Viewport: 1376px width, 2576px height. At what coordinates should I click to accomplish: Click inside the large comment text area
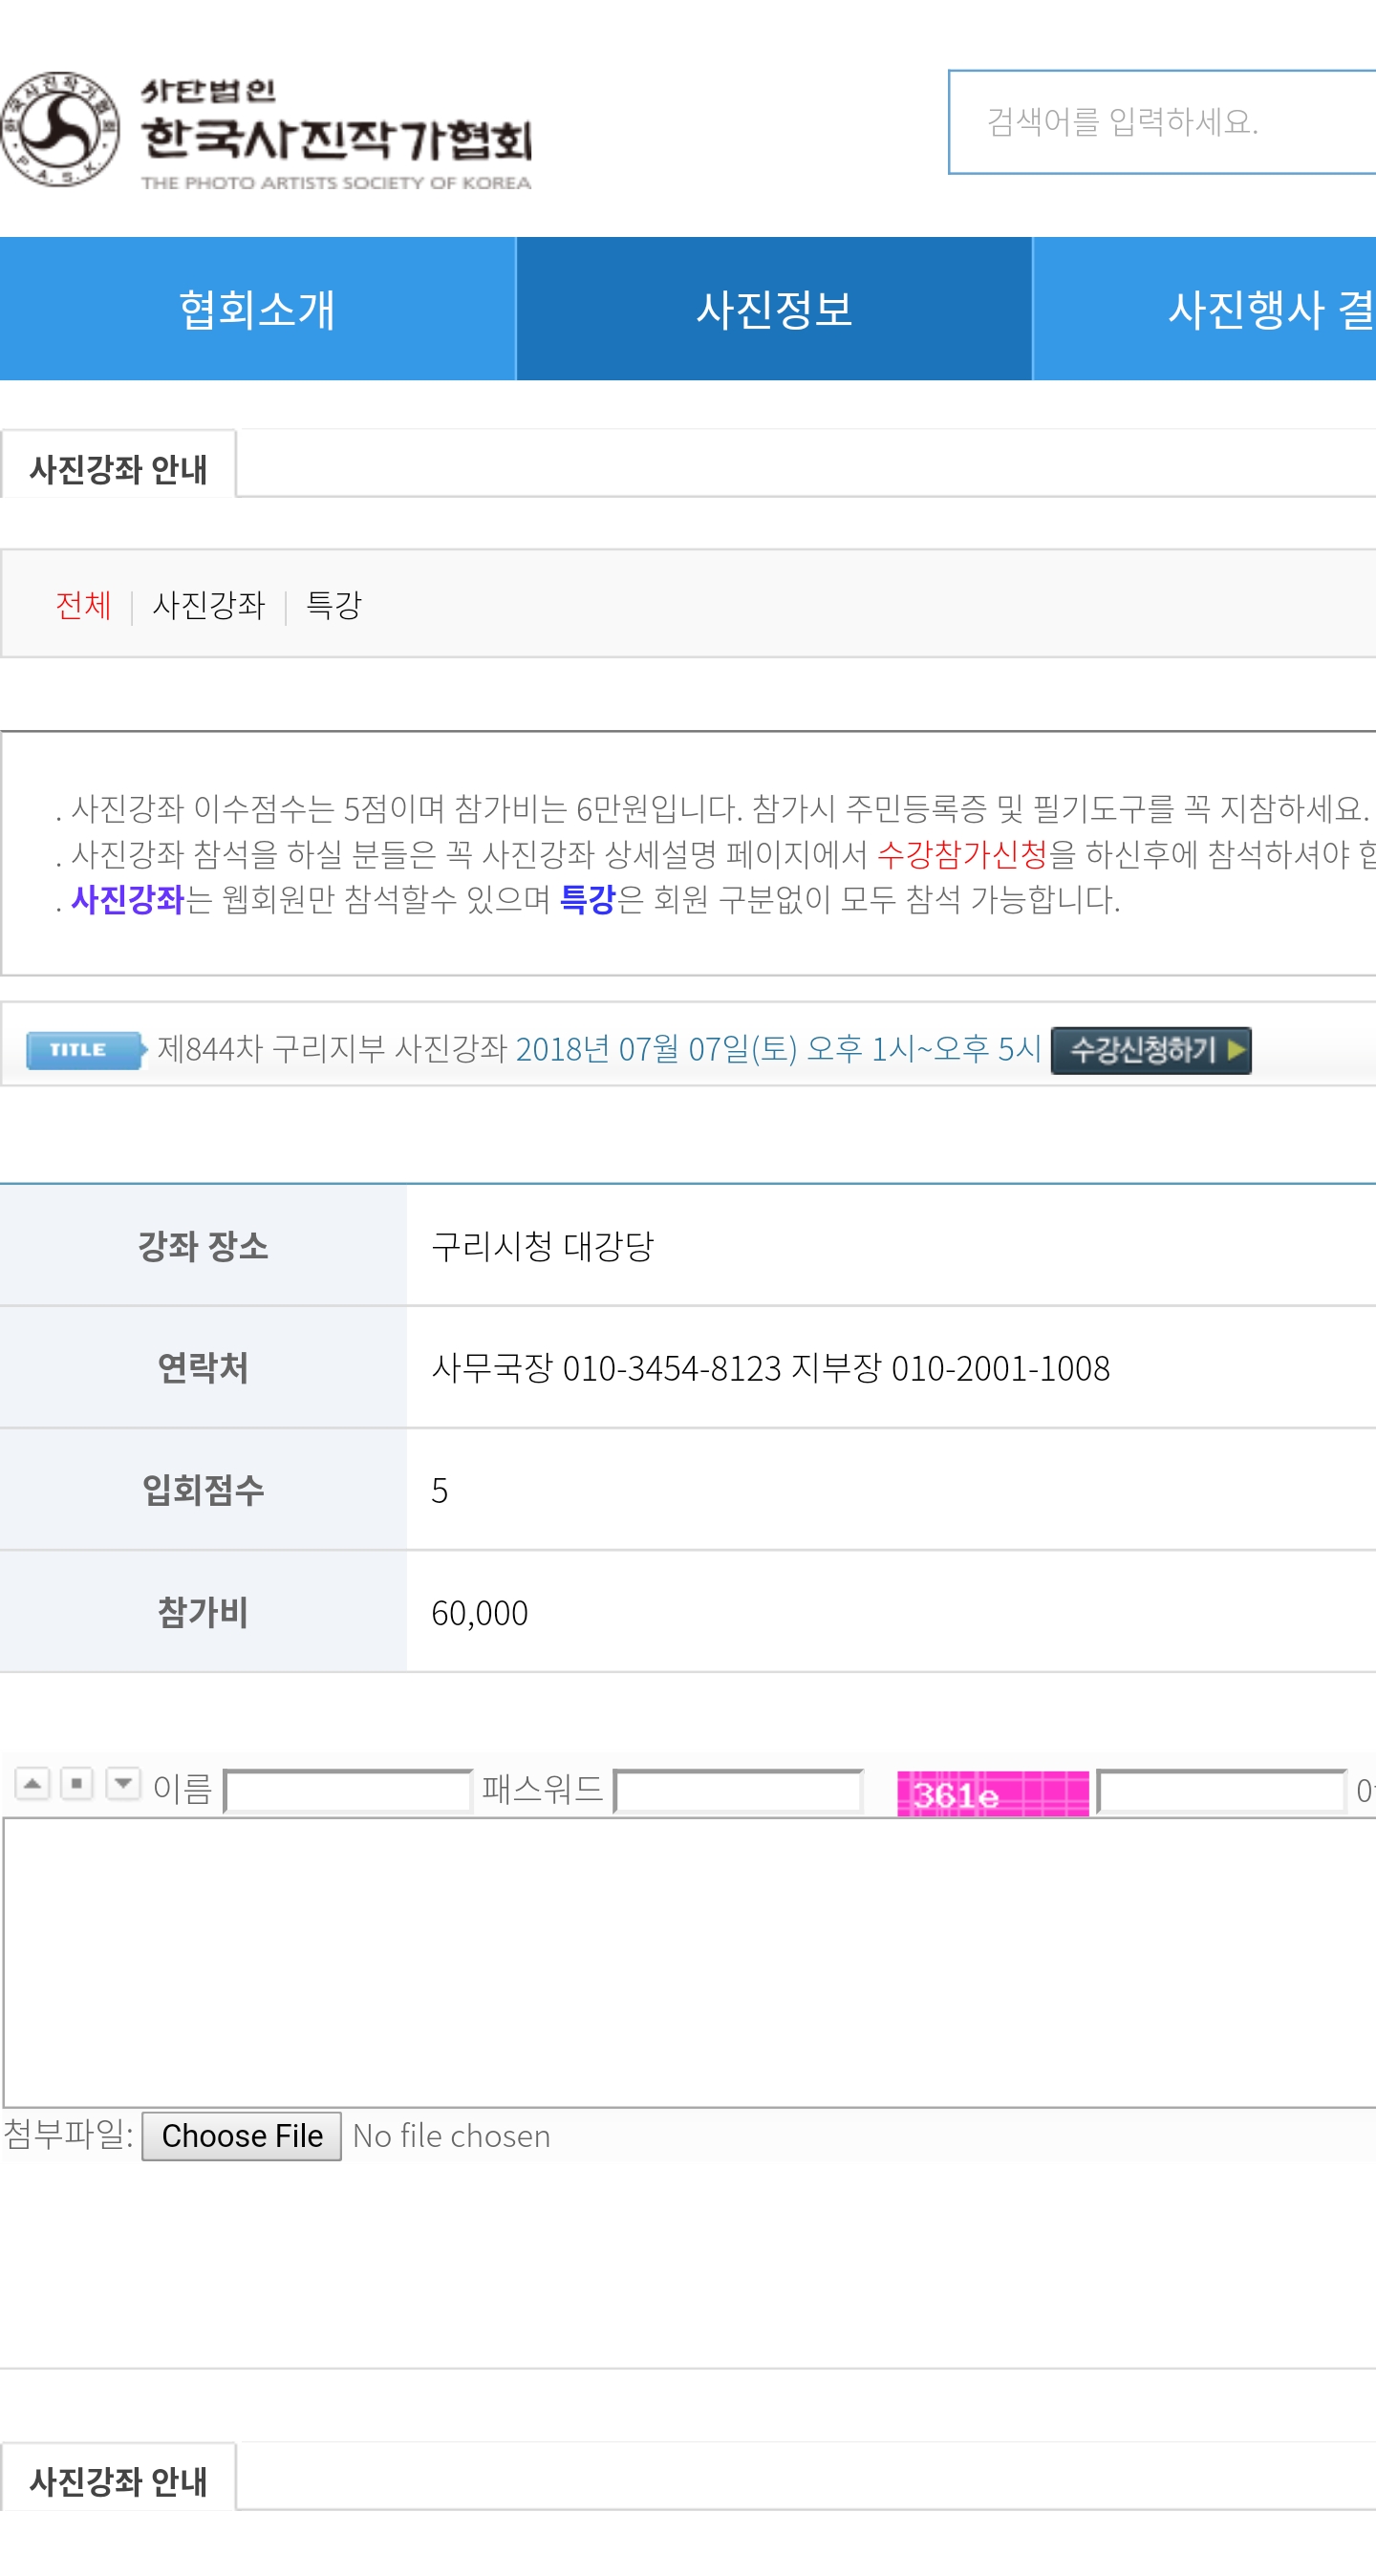coord(690,1962)
